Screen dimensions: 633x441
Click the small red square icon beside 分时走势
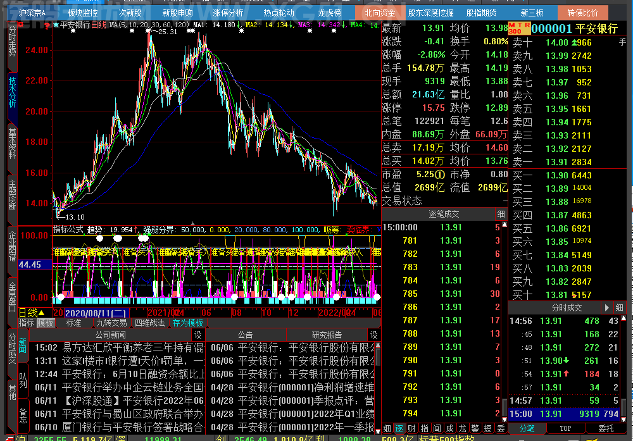(21, 25)
